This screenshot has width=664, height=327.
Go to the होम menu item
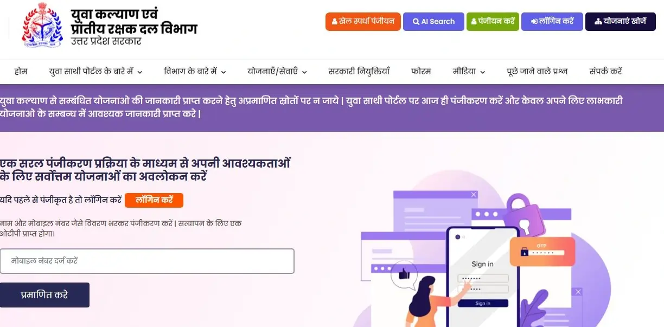coord(21,71)
